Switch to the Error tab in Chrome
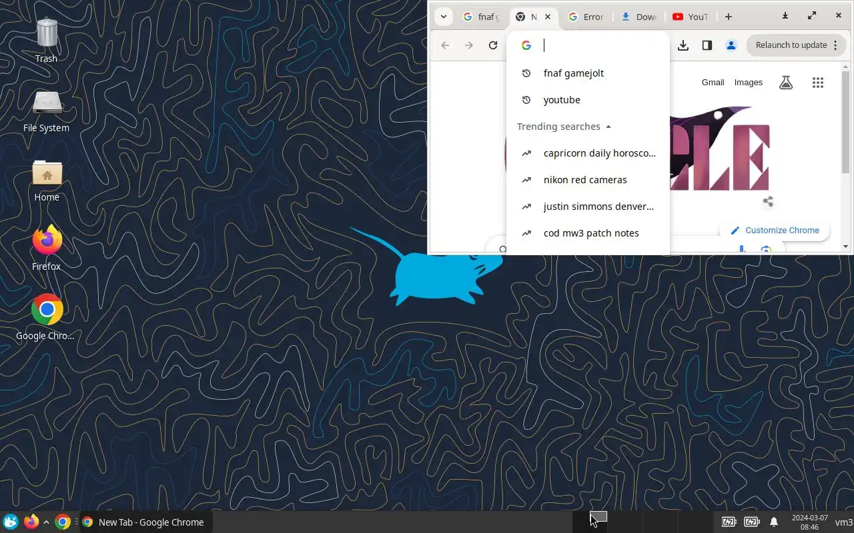 click(x=586, y=17)
